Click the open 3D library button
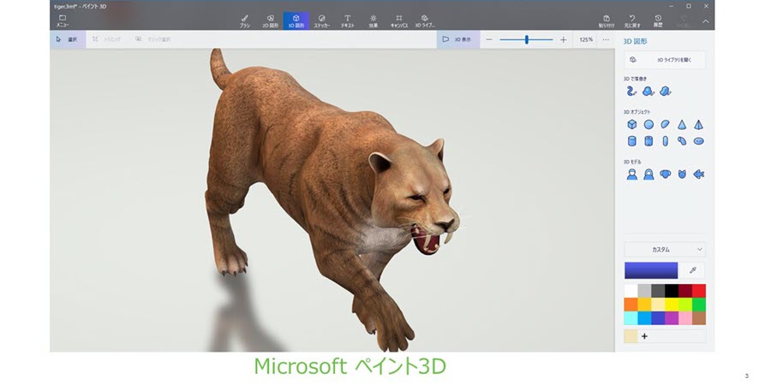 tap(665, 60)
